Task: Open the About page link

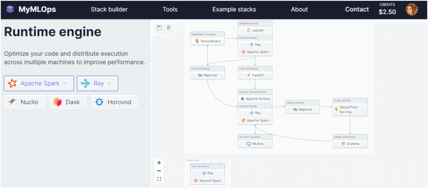Action: [x=299, y=9]
